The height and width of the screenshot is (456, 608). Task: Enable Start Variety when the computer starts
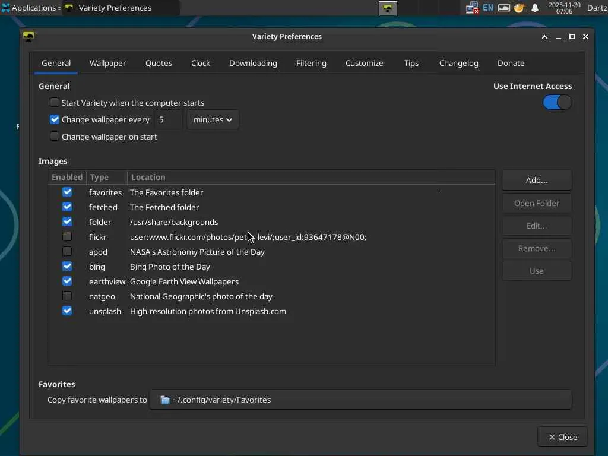pos(54,102)
